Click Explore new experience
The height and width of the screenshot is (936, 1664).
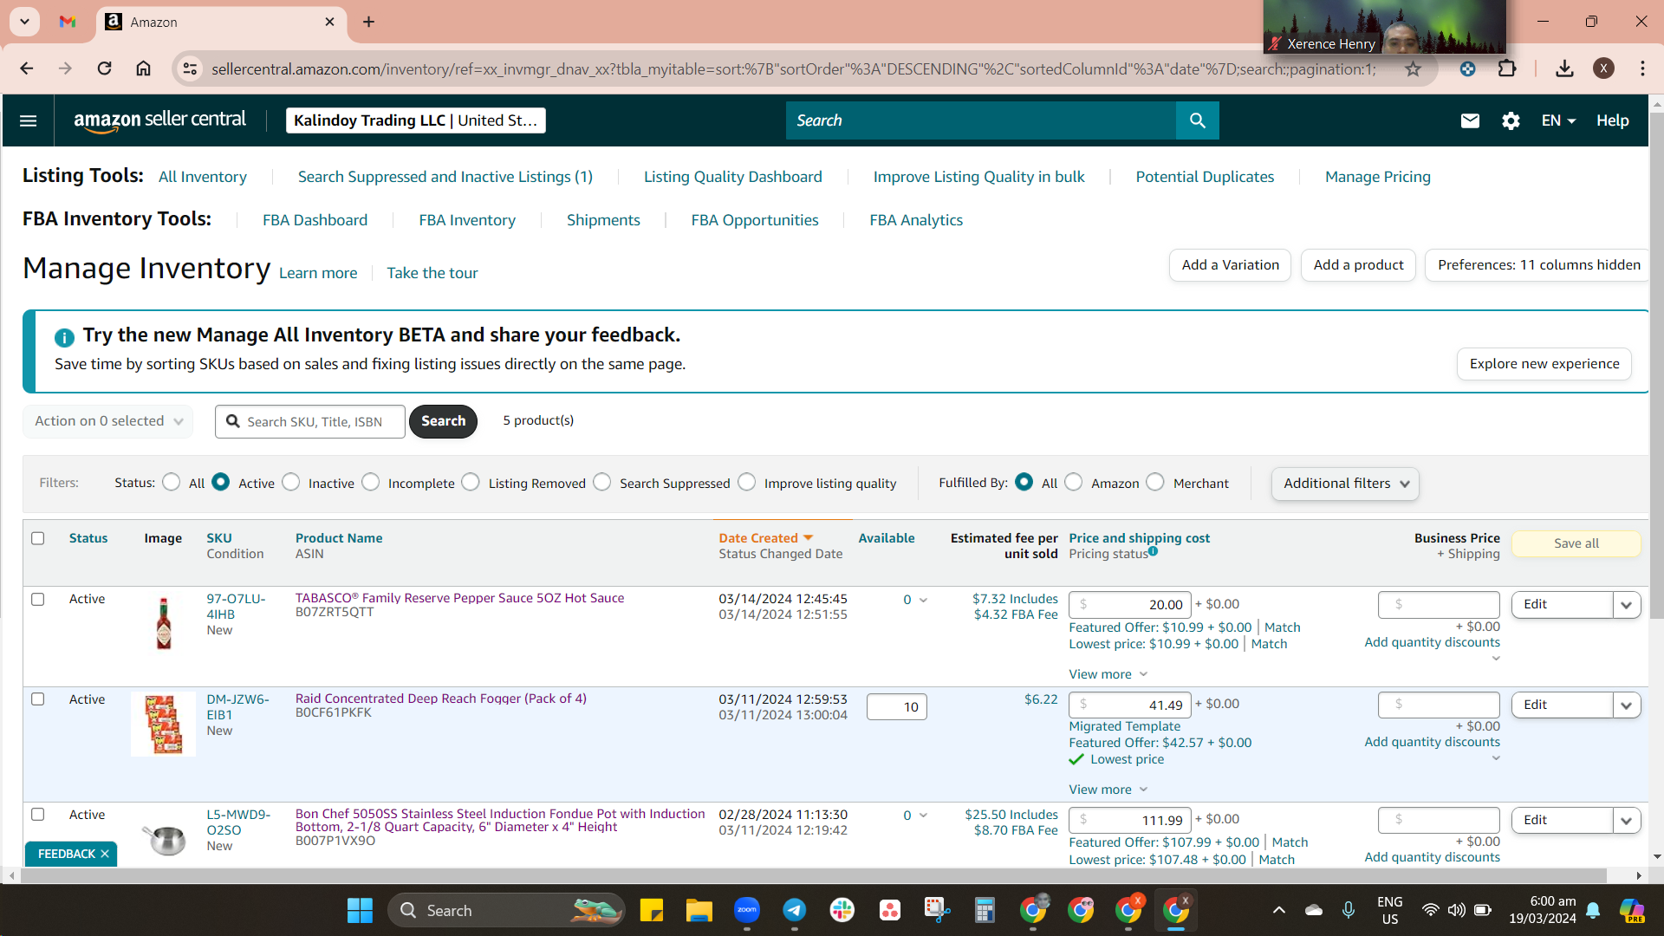(1544, 364)
